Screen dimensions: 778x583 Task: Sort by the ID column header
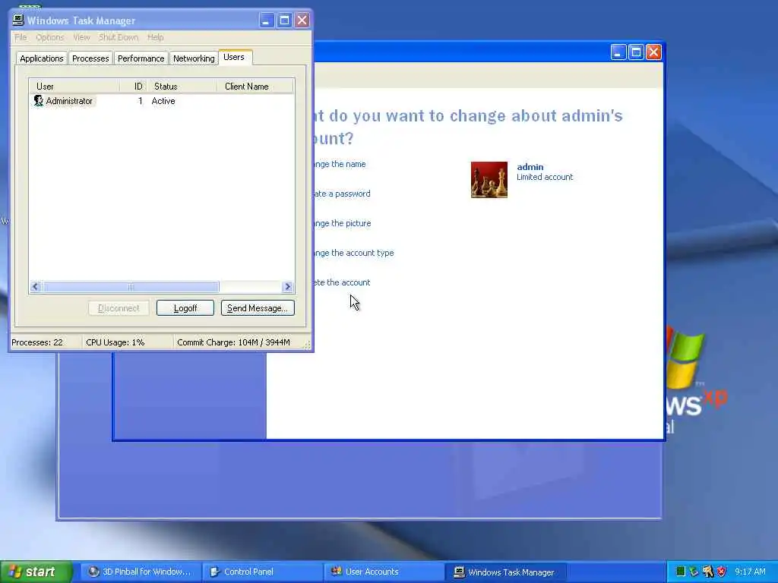(x=134, y=87)
